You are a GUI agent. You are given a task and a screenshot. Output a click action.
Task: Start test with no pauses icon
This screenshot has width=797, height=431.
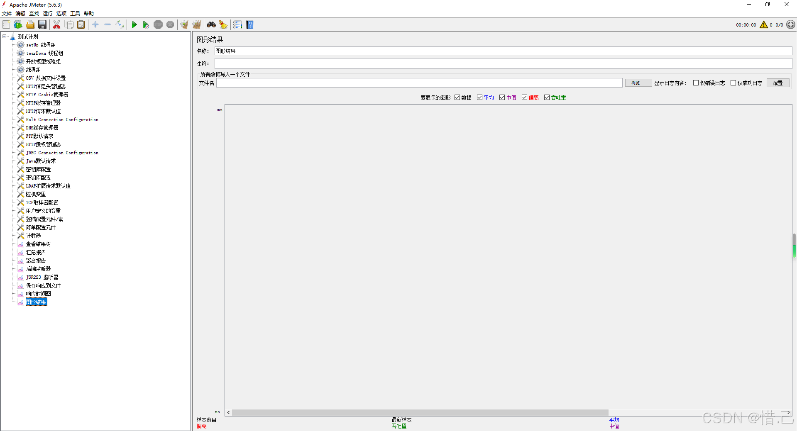[x=146, y=25]
